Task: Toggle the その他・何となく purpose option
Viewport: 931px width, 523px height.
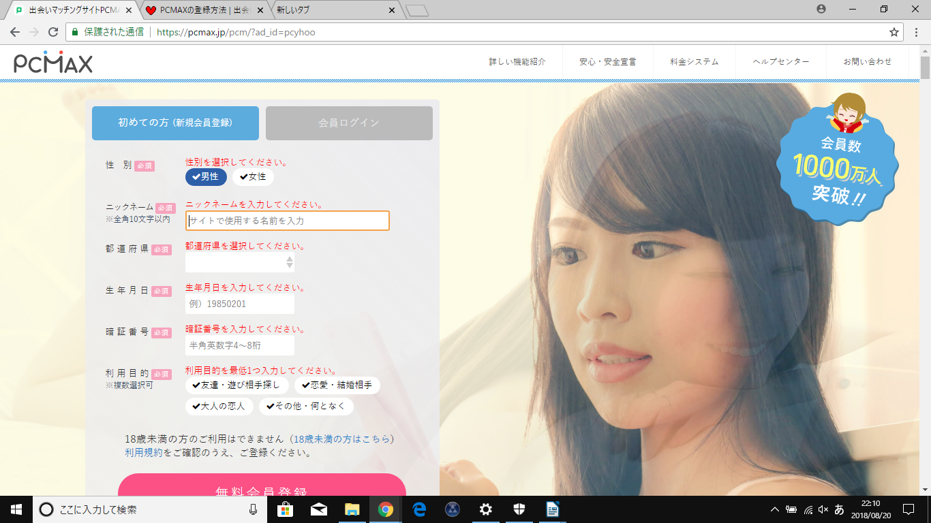Action: (x=306, y=407)
